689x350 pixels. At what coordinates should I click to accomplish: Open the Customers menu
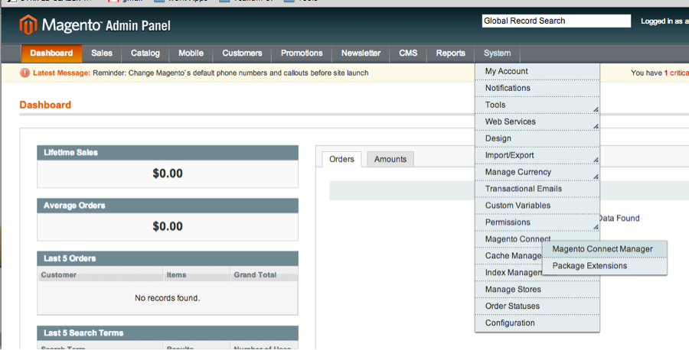point(242,53)
